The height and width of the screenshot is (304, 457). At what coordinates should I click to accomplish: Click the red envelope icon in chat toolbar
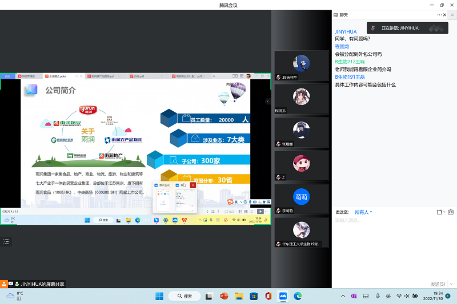click(x=451, y=212)
